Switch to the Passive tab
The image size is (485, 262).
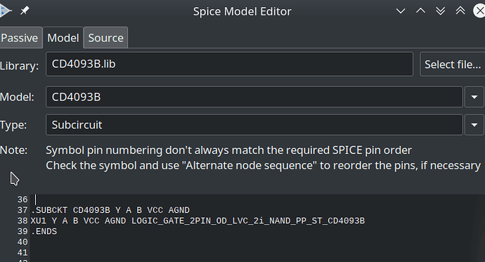pos(20,38)
